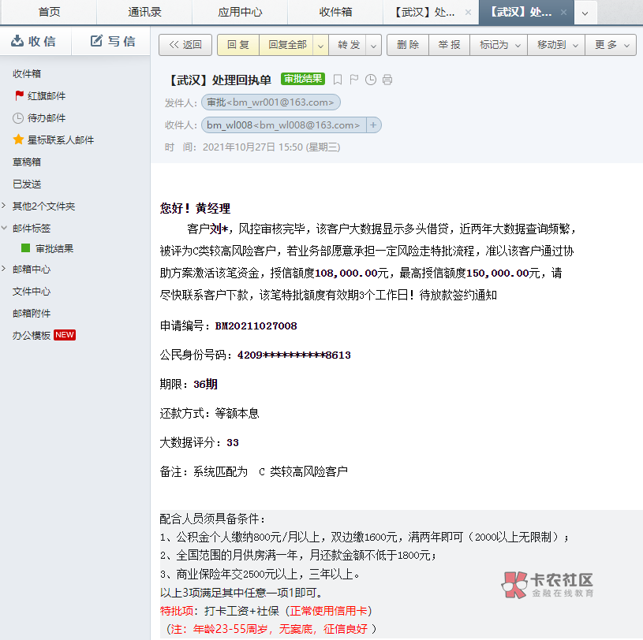Open the starred contacts mail folder
This screenshot has width=643, height=640.
[x=60, y=140]
